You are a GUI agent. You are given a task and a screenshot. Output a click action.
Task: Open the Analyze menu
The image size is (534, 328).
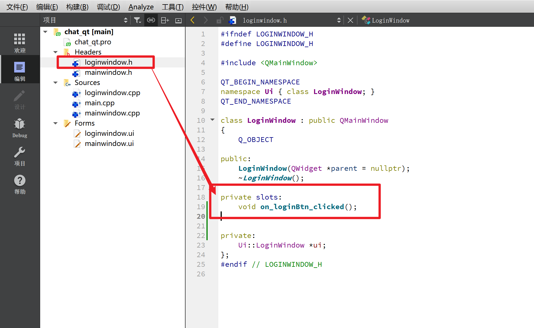(x=141, y=7)
